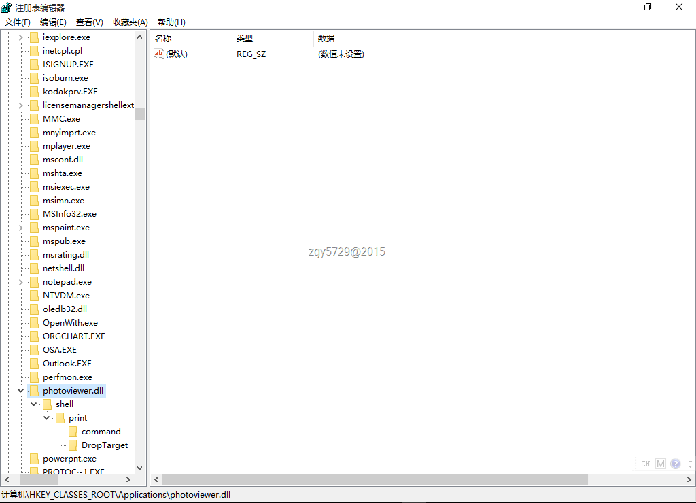The height and width of the screenshot is (503, 696).
Task: Select the Outlook.EXE key
Action: (x=67, y=364)
